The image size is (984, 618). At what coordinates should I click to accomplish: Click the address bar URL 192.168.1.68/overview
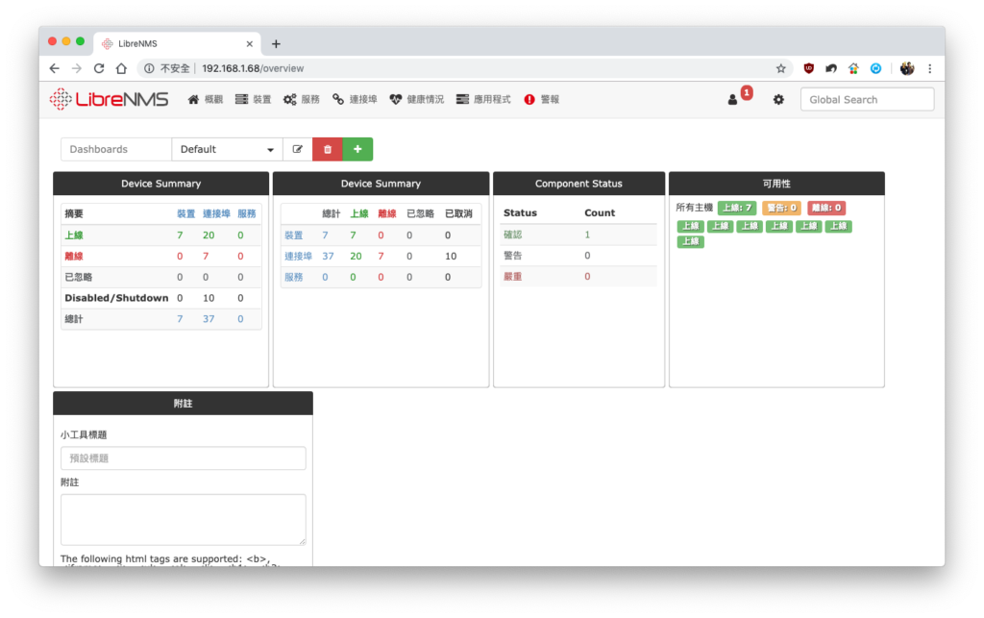253,68
